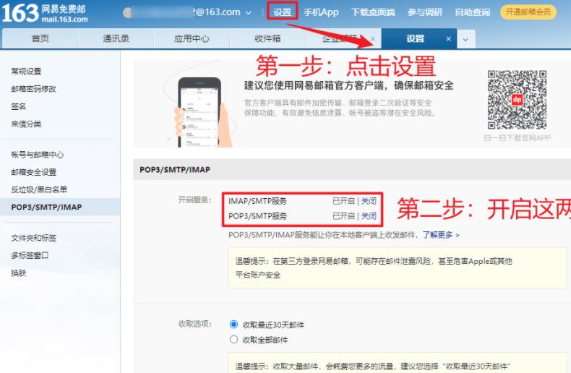Open 手机App link in header
The height and width of the screenshot is (373, 571).
(321, 12)
